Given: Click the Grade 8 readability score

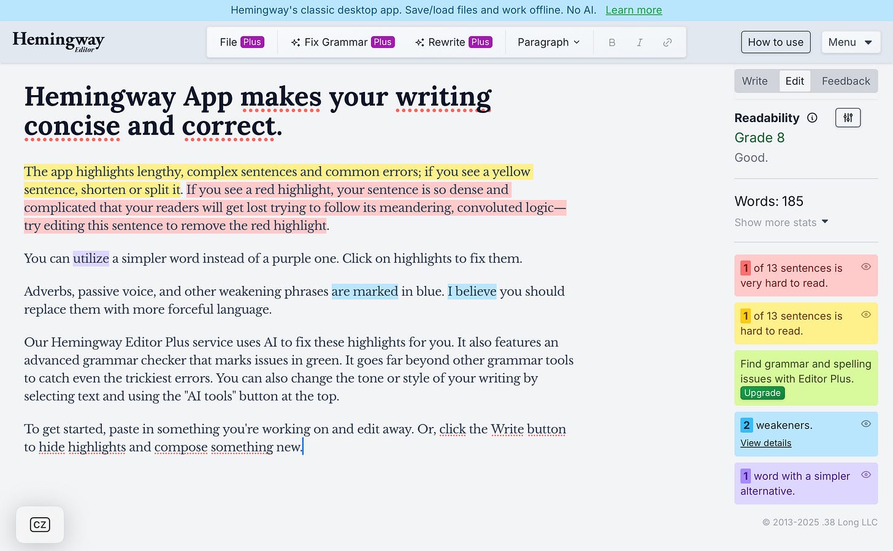Looking at the screenshot, I should (x=759, y=137).
